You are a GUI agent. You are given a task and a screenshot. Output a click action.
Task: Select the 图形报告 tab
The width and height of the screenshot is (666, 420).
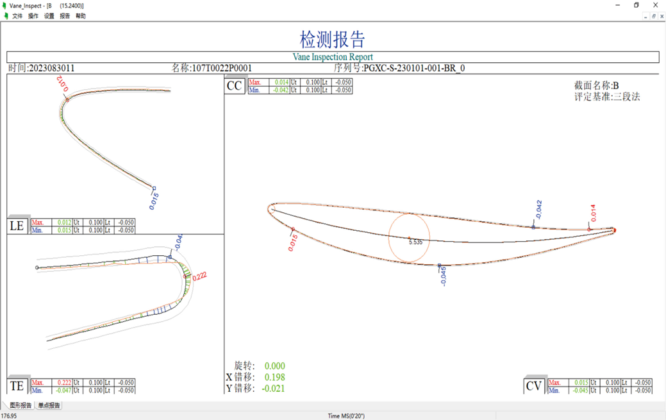tap(21, 405)
